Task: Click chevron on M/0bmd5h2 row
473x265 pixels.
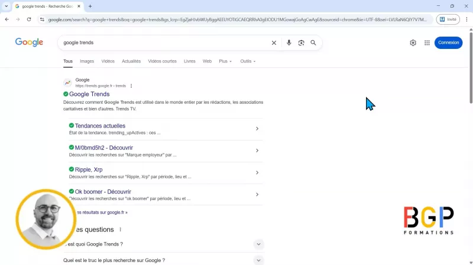Action: click(257, 151)
